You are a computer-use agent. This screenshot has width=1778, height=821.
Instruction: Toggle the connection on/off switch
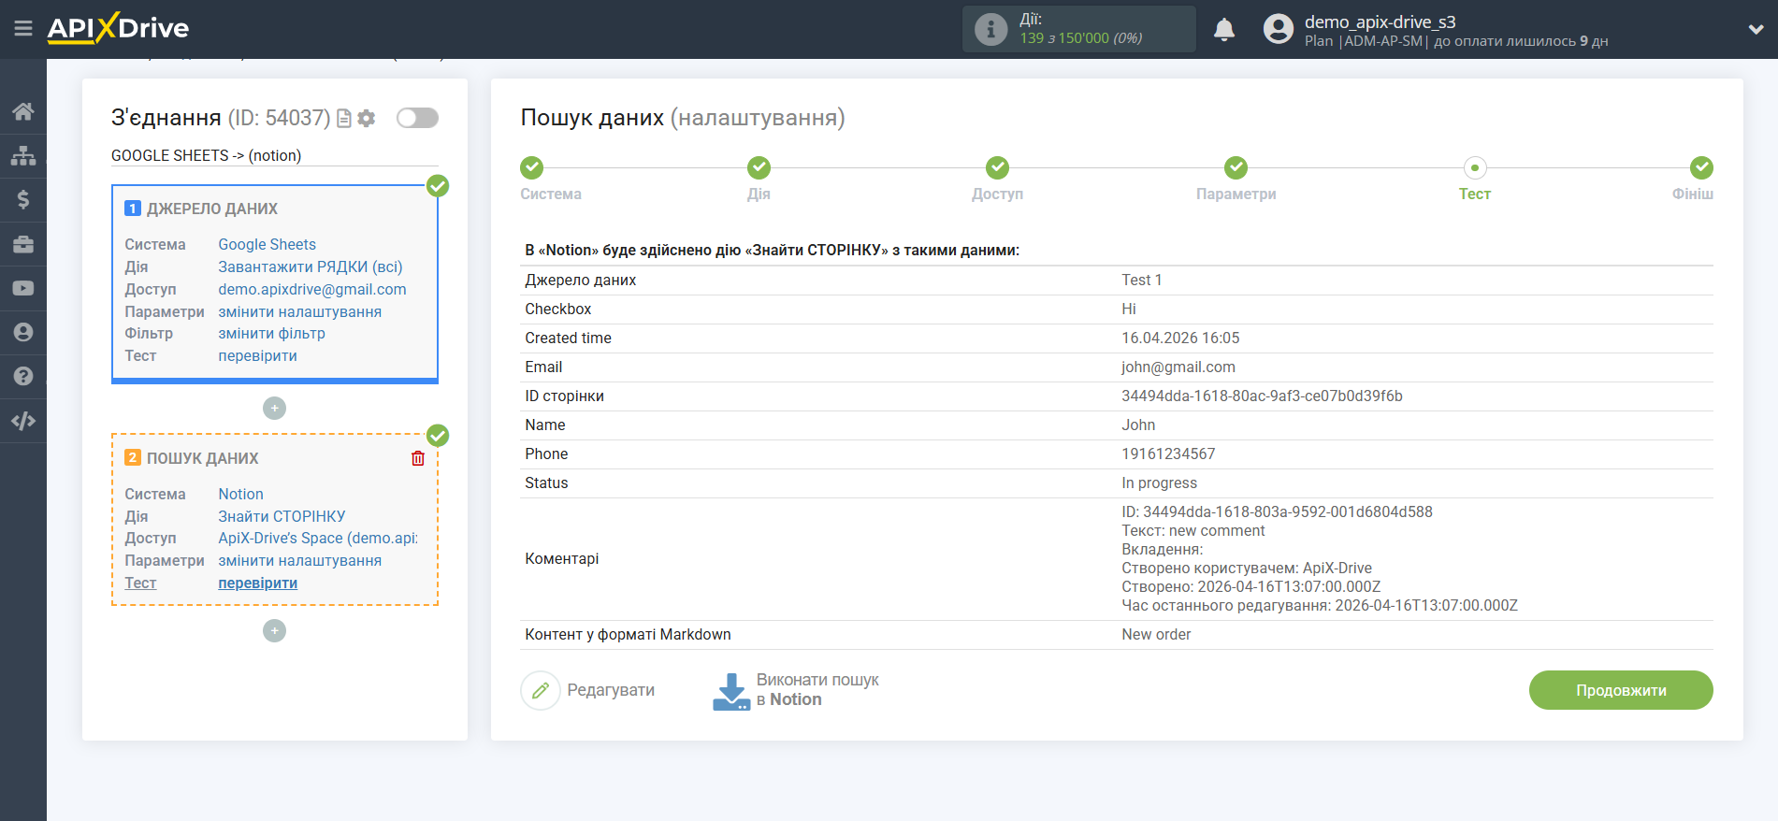click(x=417, y=118)
